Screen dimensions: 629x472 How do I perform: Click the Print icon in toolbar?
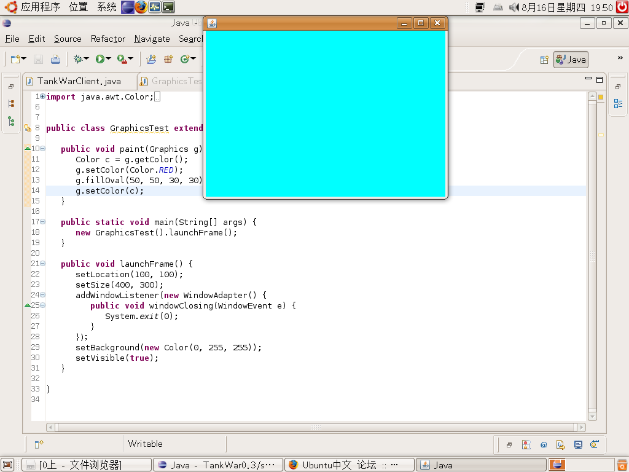click(x=55, y=60)
